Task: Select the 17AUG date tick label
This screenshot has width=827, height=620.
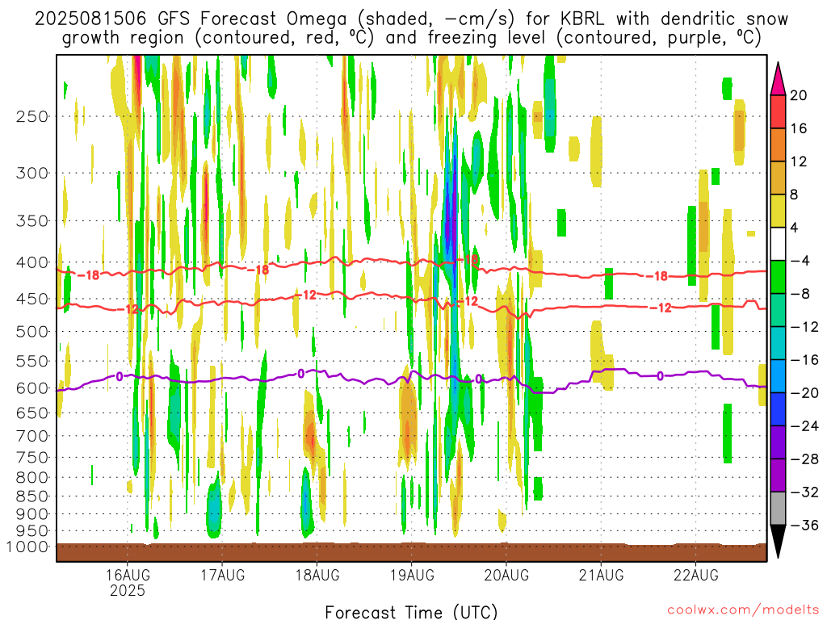Action: [223, 575]
